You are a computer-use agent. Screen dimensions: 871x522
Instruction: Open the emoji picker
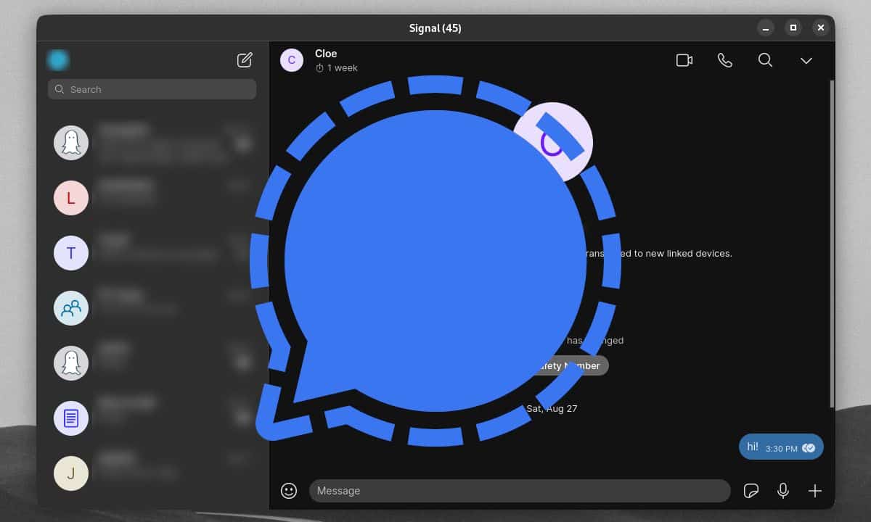point(289,491)
